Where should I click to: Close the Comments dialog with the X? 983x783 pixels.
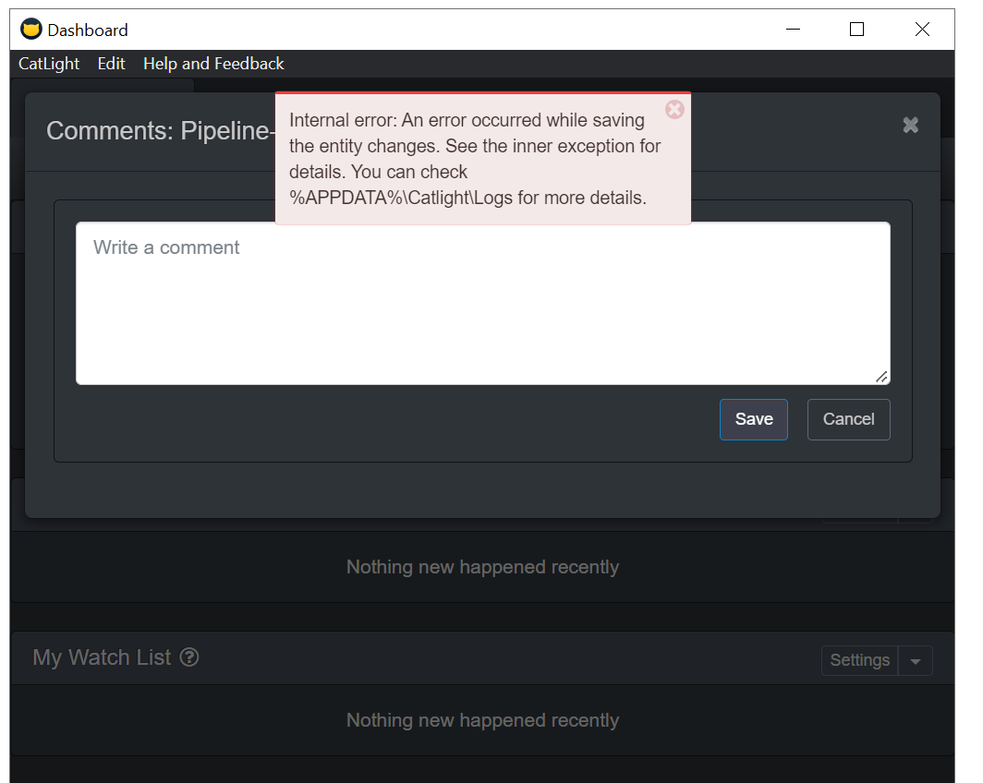910,126
